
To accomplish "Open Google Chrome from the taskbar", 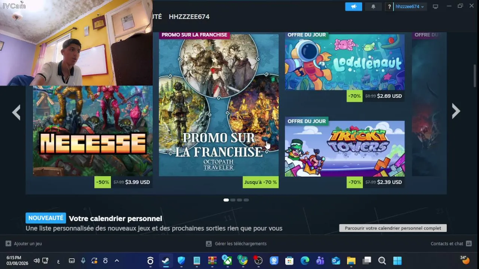I will (x=243, y=260).
